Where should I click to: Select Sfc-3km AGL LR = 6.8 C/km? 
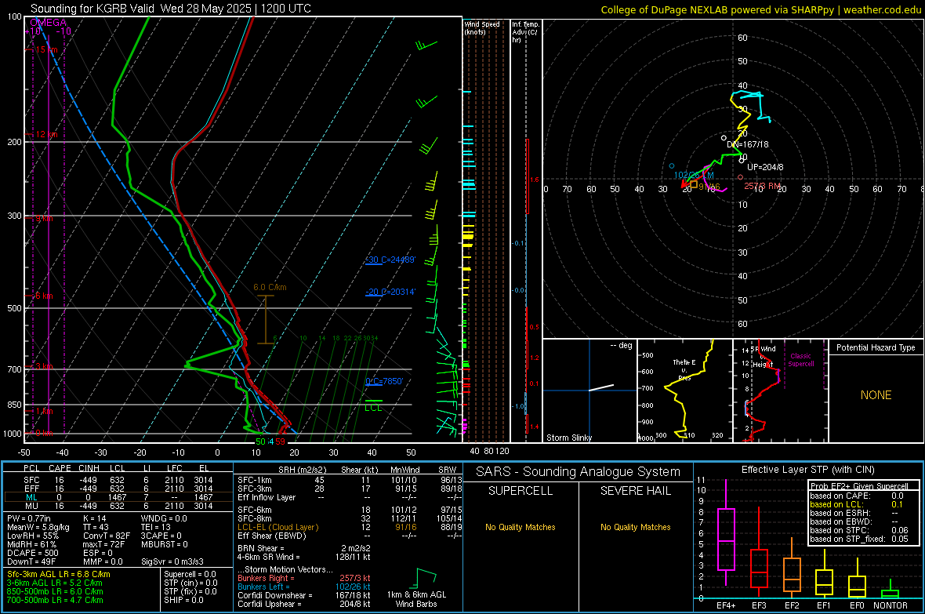point(59,574)
